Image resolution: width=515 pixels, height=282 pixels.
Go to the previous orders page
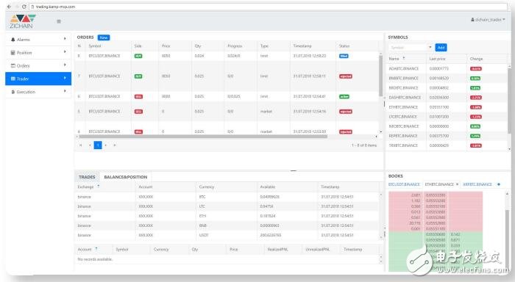click(x=90, y=145)
